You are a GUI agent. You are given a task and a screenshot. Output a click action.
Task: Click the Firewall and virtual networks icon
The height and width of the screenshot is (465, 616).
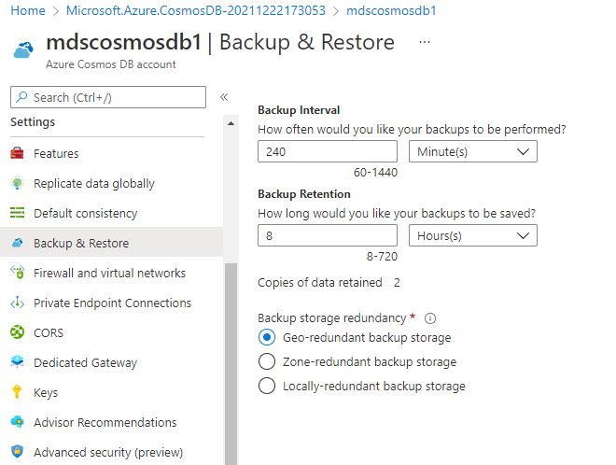[x=18, y=273]
